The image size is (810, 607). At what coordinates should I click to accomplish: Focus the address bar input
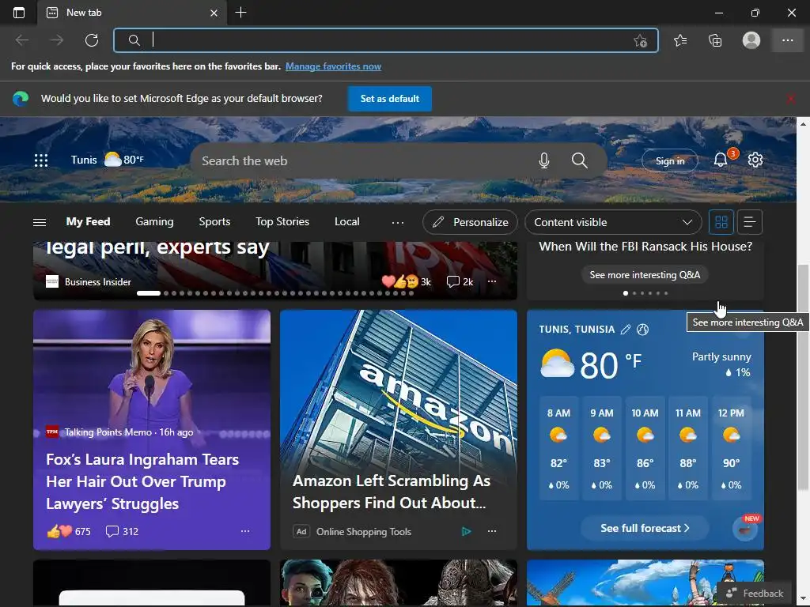[x=386, y=40]
